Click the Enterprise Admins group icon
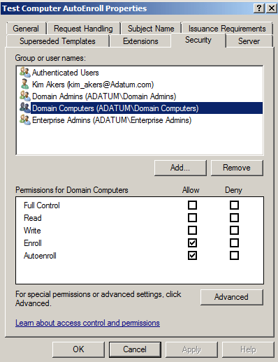This screenshot has width=278, height=362. [x=25, y=120]
